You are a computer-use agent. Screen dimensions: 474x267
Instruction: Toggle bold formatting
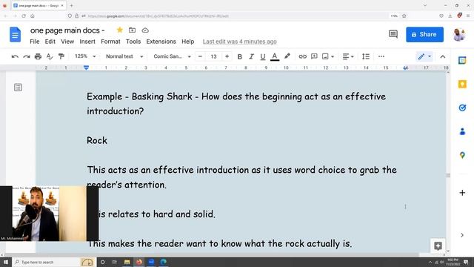pyautogui.click(x=239, y=56)
